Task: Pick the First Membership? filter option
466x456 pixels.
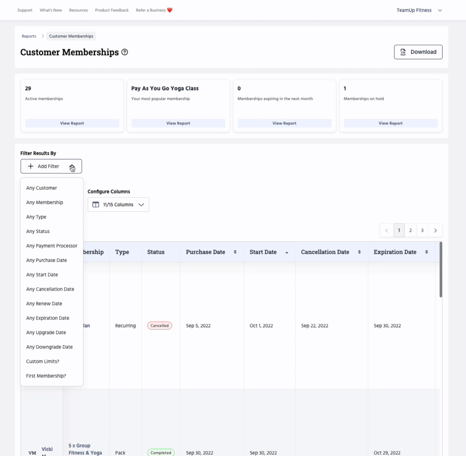Action: 46,376
